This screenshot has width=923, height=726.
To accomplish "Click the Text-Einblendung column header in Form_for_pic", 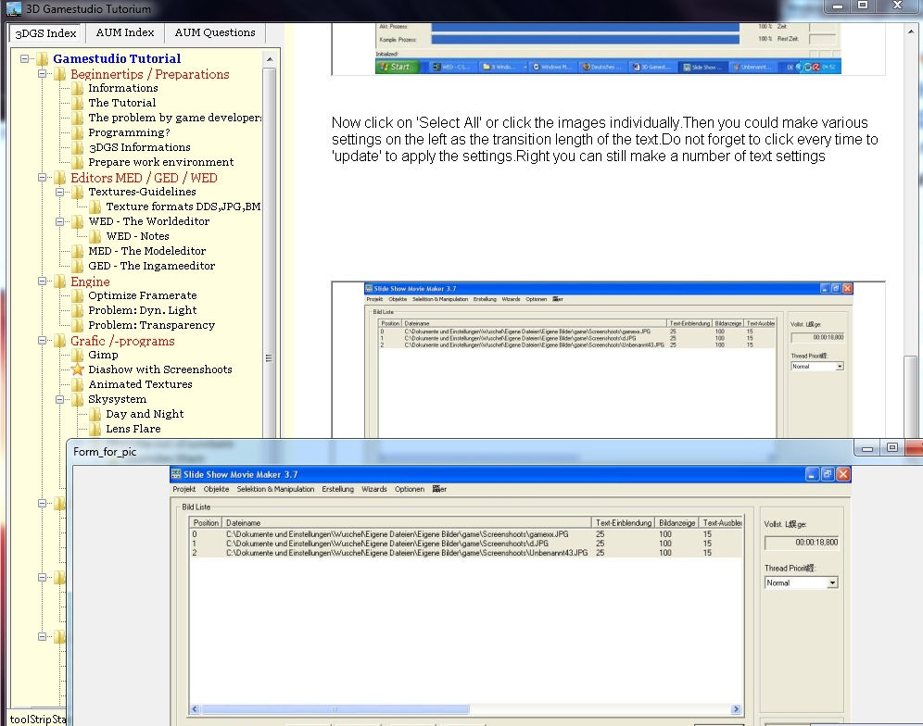I will pos(623,522).
